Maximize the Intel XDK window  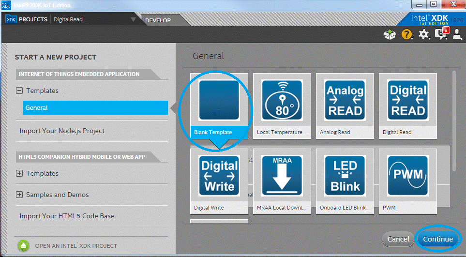coord(434,4)
